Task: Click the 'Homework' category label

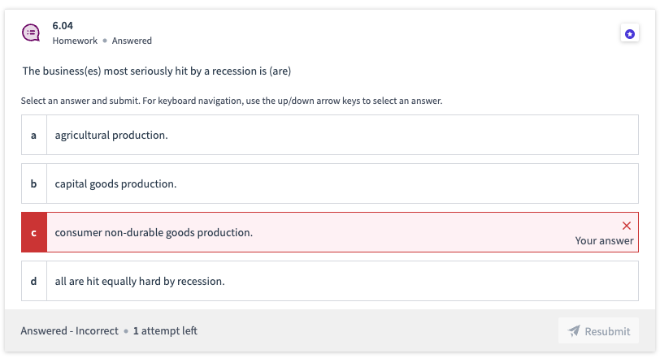Action: click(x=75, y=41)
